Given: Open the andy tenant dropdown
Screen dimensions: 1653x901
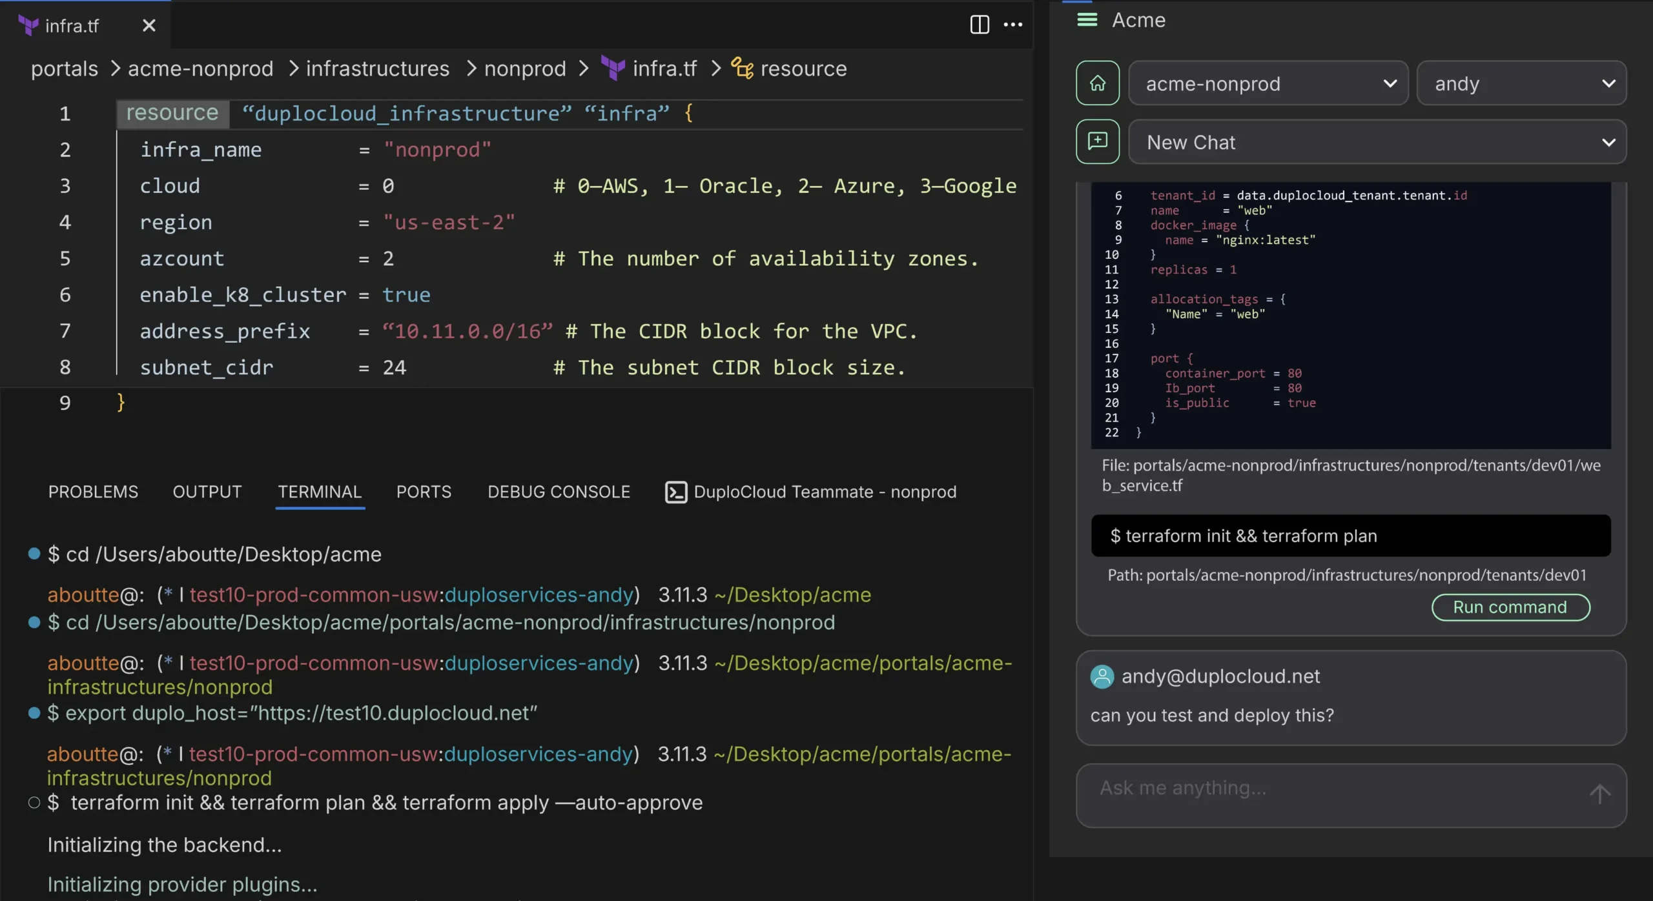Looking at the screenshot, I should (1521, 83).
